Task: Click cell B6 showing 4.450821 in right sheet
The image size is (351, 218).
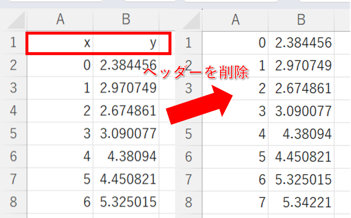Action: 301,157
